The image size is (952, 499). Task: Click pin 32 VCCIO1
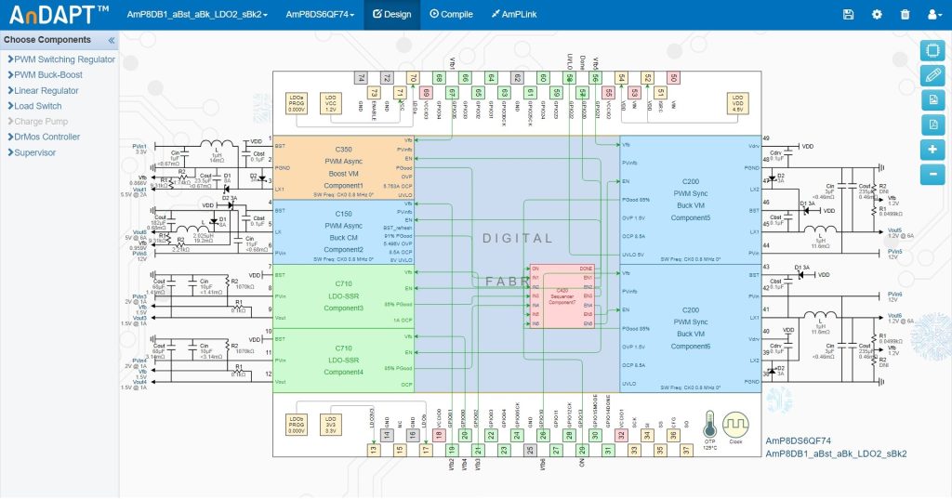(621, 435)
